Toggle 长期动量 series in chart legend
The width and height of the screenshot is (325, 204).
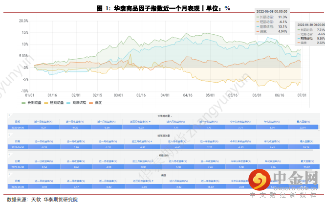[x=31, y=103]
